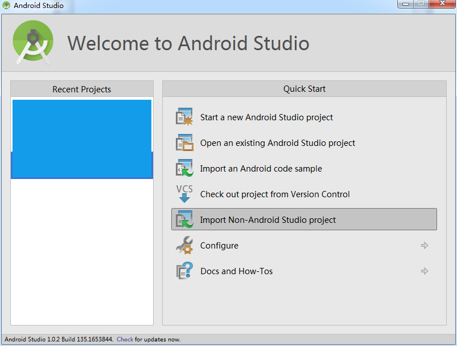Expand the Configure submenu arrow
Screen dimensions: 457x346
tap(425, 245)
